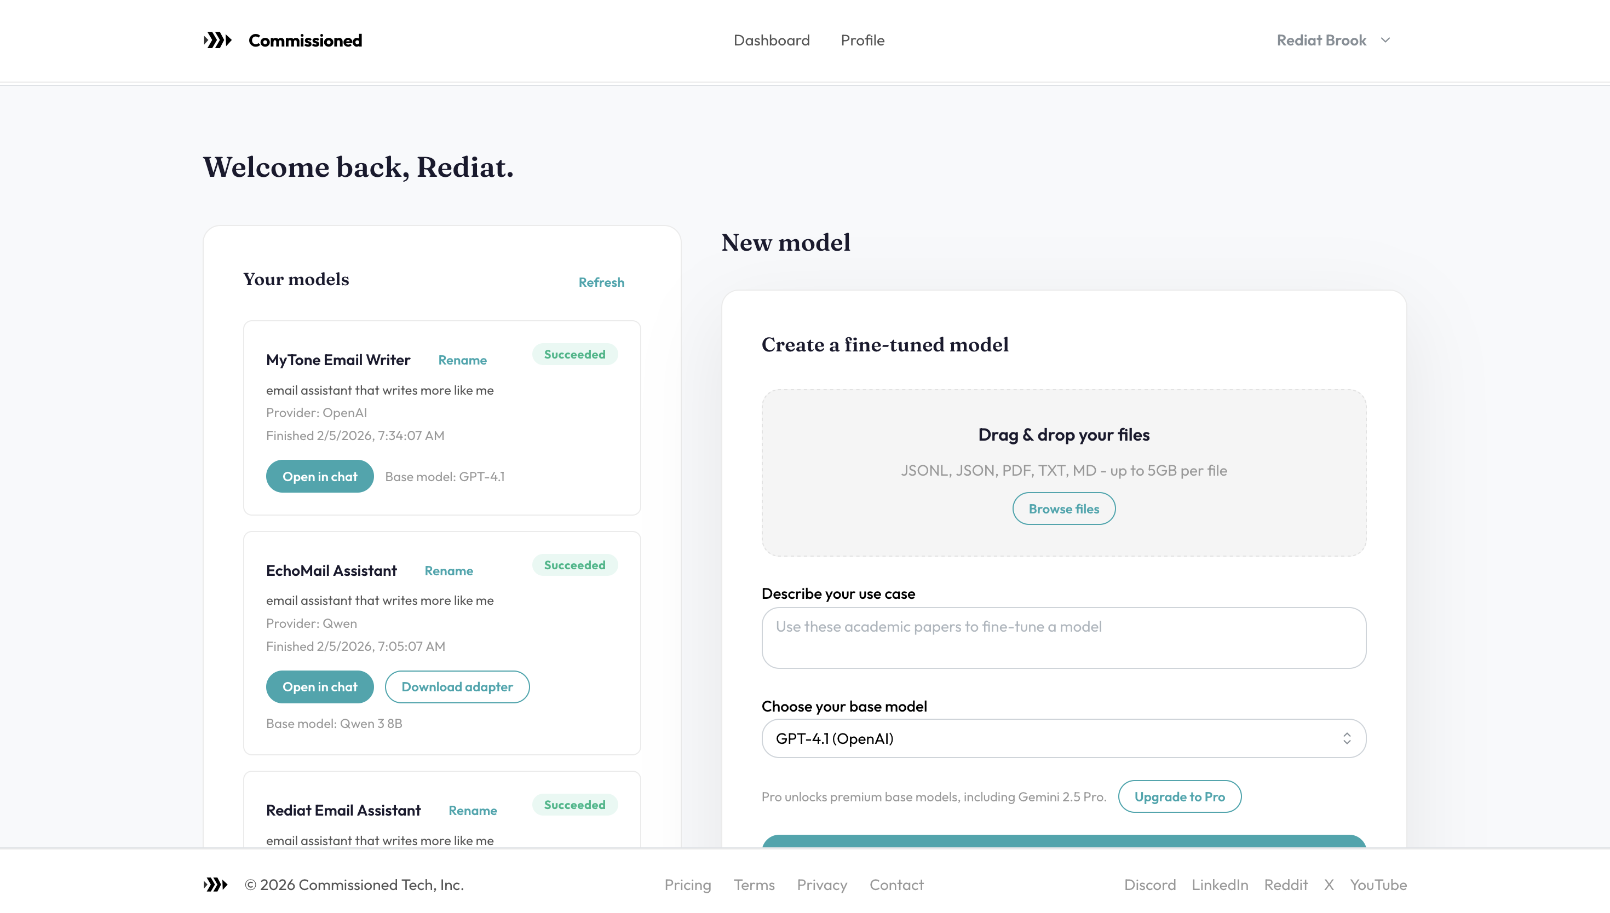This screenshot has height=913, width=1610.
Task: Refresh your models list
Action: click(x=601, y=282)
